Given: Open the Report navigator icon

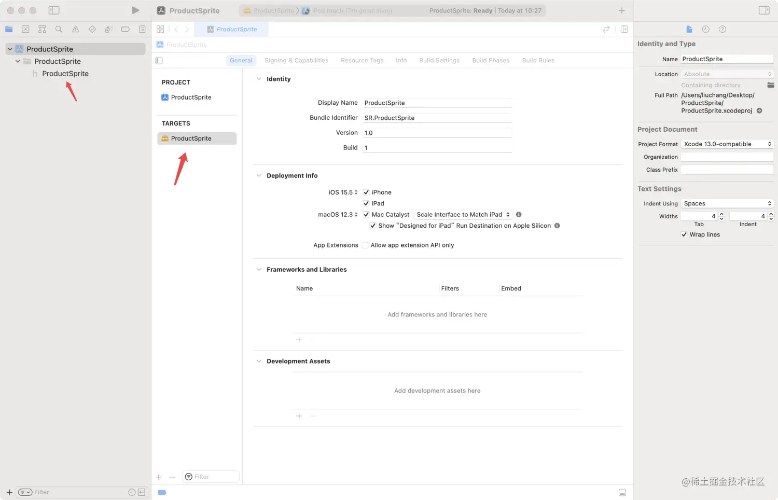Looking at the screenshot, I should pyautogui.click(x=142, y=30).
